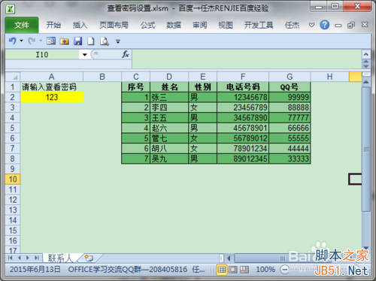Click last sheet navigation arrow
The height and width of the screenshot is (281, 376).
[x=37, y=258]
